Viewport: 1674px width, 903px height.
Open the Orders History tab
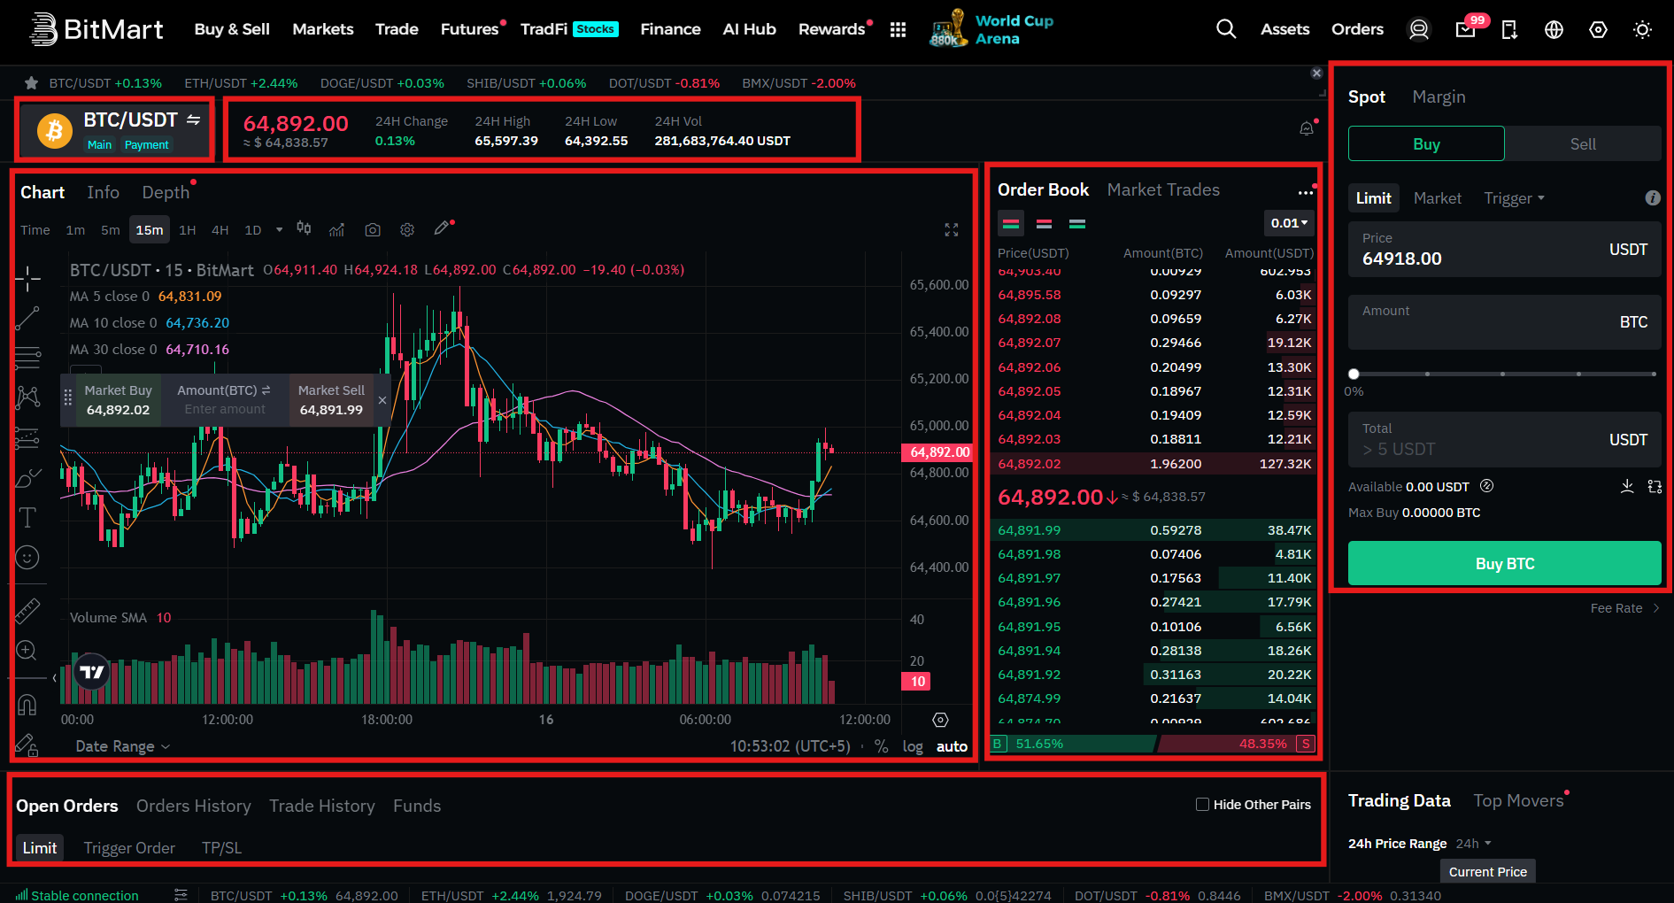(x=194, y=806)
